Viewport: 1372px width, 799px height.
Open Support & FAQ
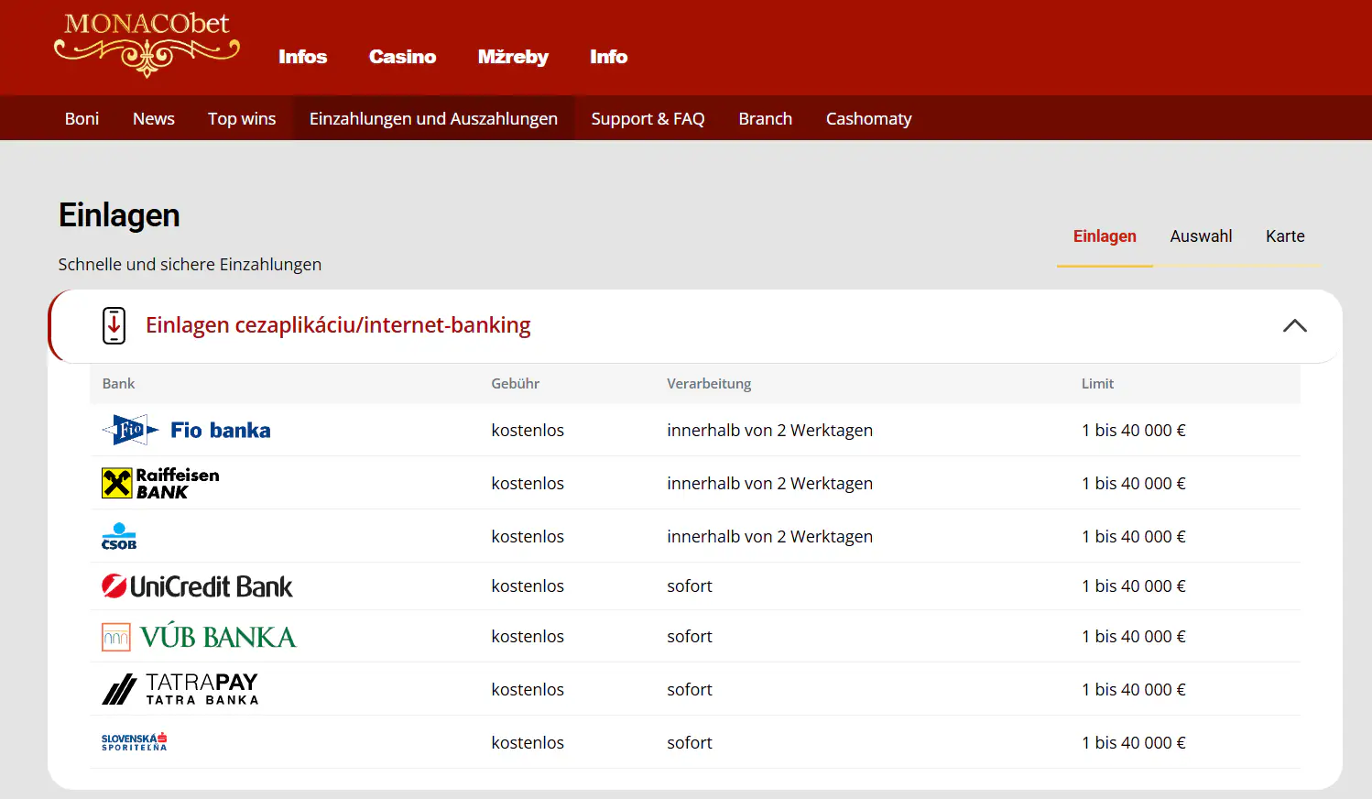click(x=648, y=118)
